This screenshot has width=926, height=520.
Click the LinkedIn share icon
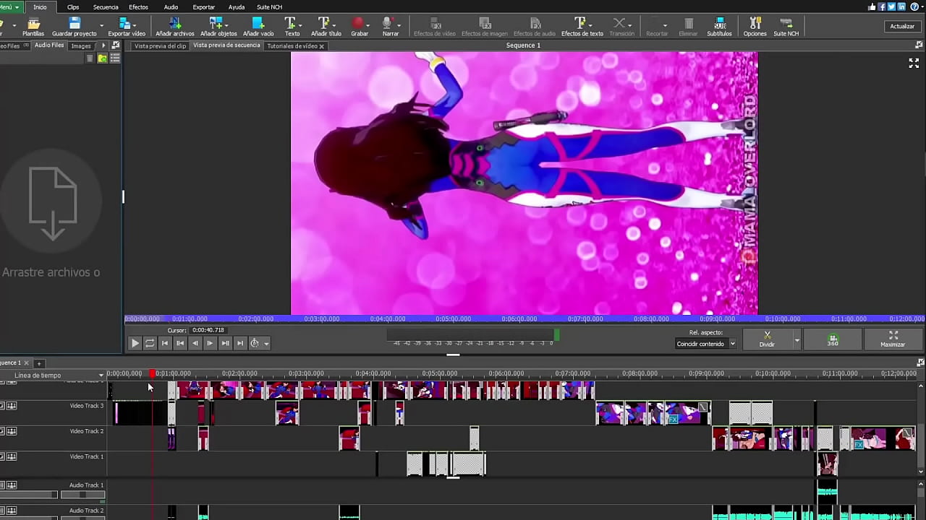pos(901,6)
